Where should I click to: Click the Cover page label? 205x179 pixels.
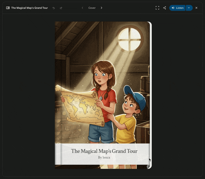pyautogui.click(x=92, y=8)
